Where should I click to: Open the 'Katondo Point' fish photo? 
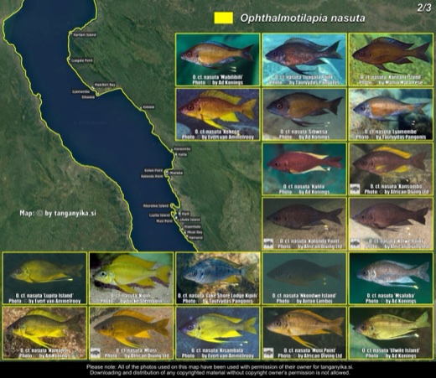(x=304, y=224)
